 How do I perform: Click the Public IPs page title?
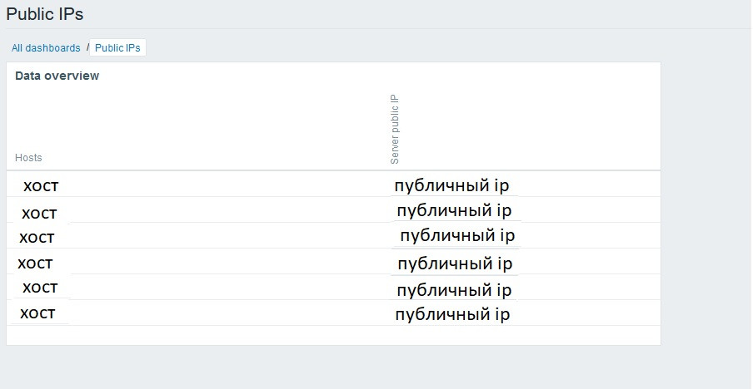(45, 14)
